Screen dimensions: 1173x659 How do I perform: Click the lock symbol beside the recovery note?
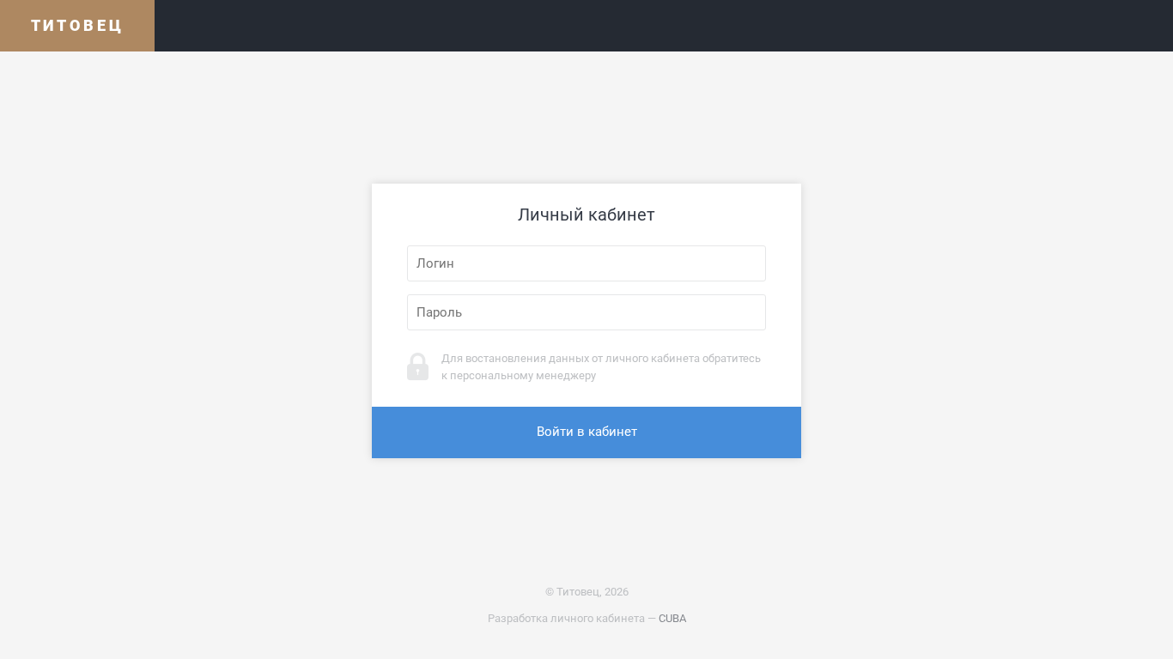[x=417, y=366]
